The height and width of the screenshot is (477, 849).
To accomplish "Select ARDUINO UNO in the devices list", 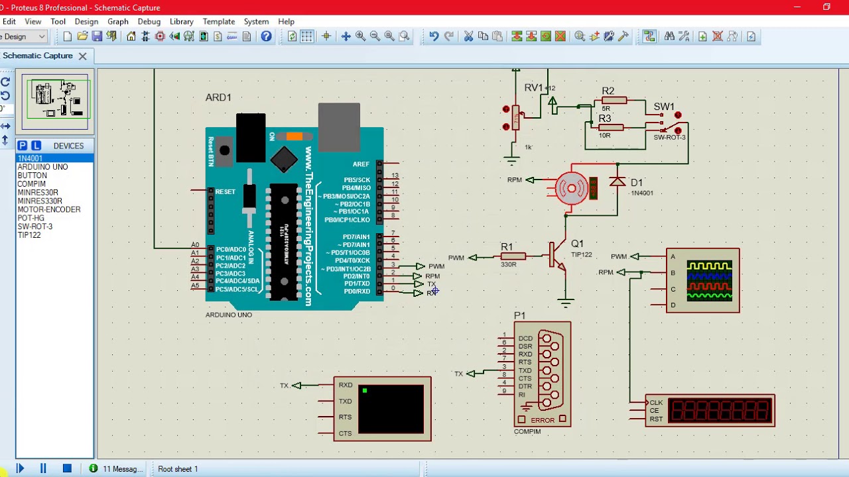I will [55, 167].
